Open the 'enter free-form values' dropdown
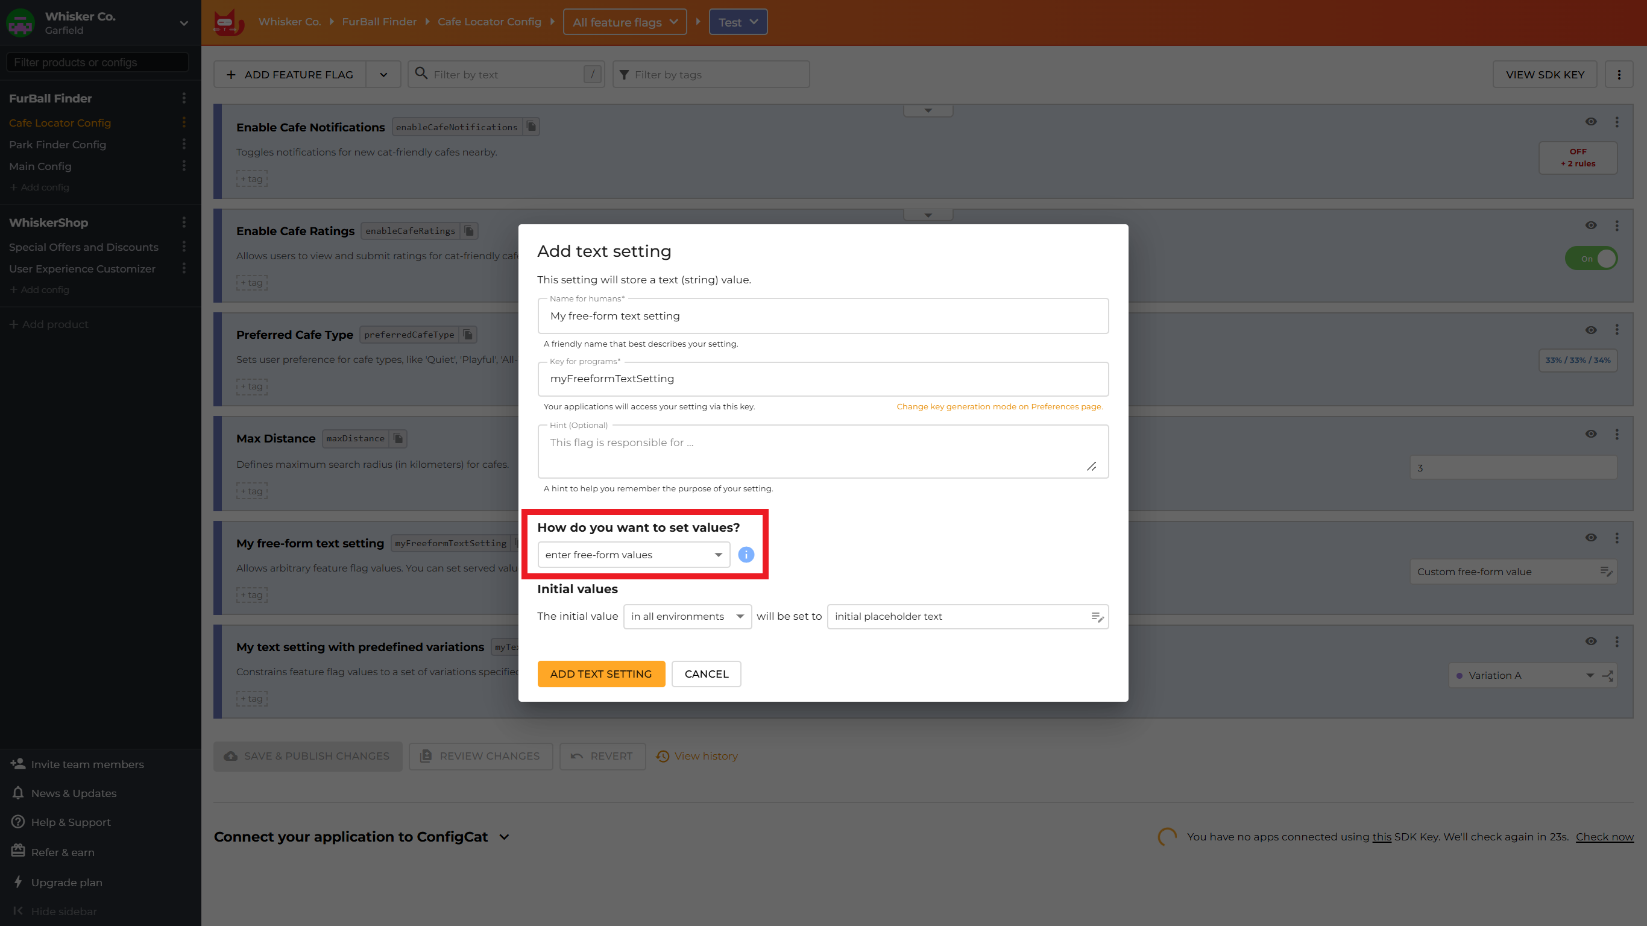The height and width of the screenshot is (926, 1647). pyautogui.click(x=633, y=555)
